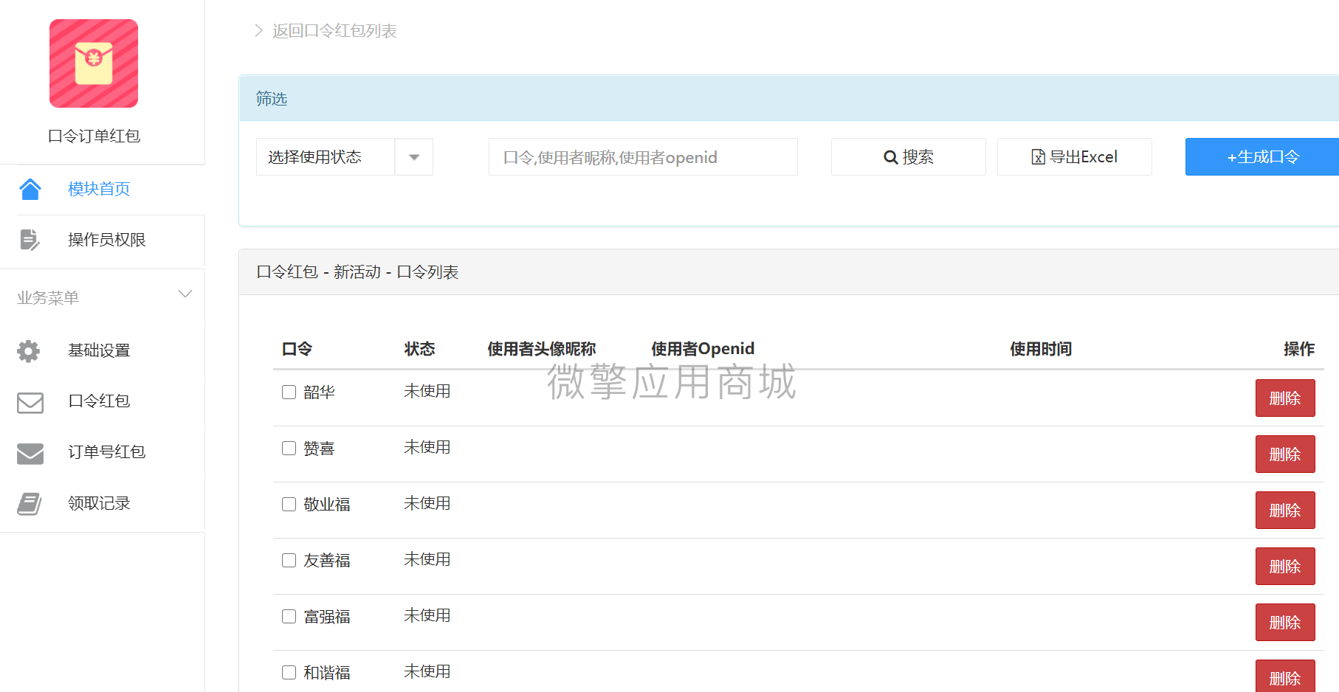Focus the 口令,使用者昵称 search input field

[x=643, y=157]
